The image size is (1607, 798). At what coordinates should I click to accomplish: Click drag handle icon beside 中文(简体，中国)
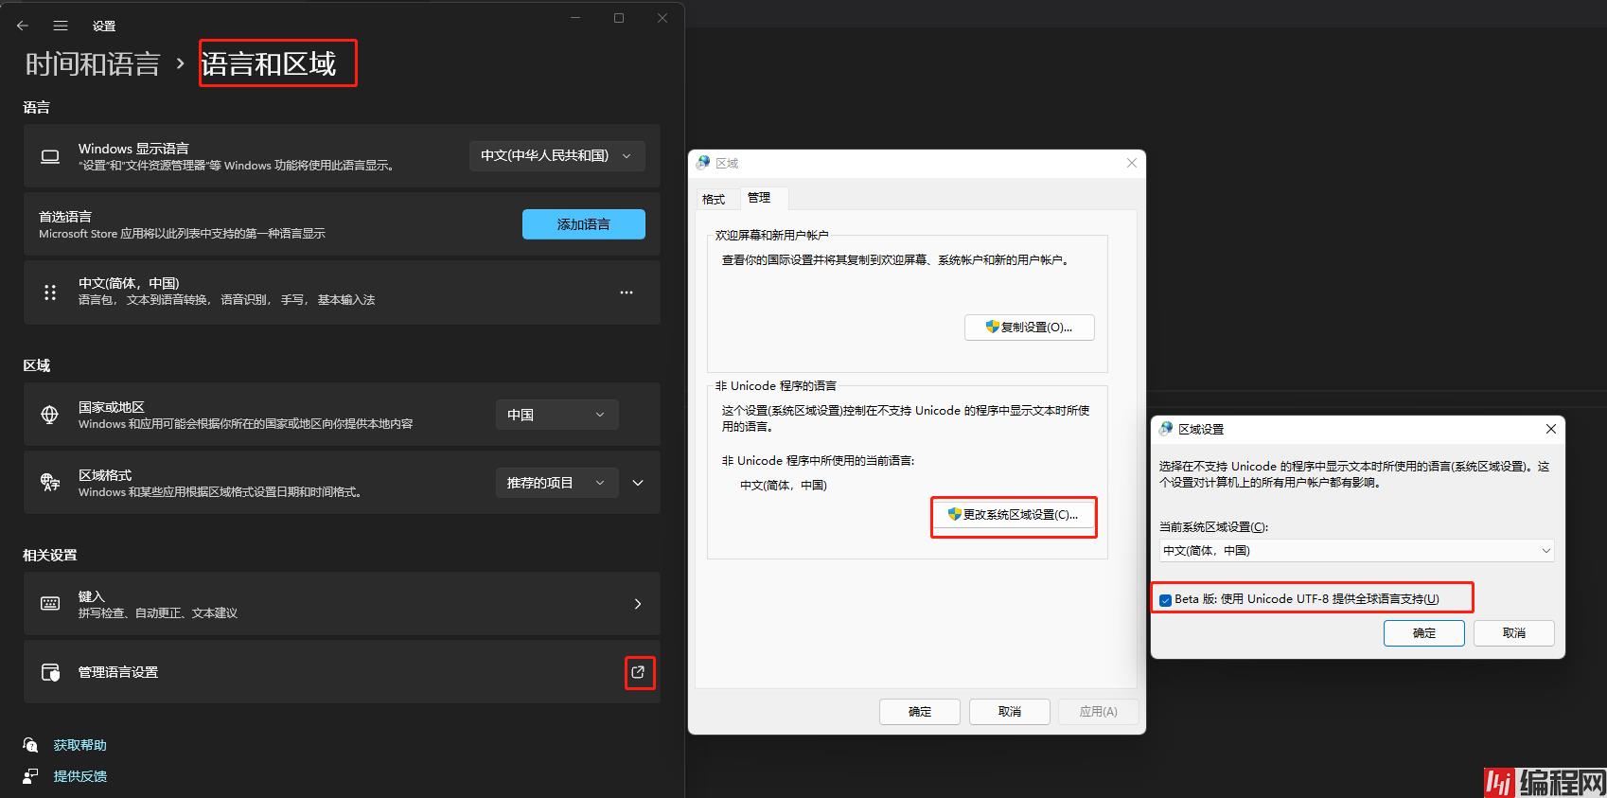[x=50, y=293]
